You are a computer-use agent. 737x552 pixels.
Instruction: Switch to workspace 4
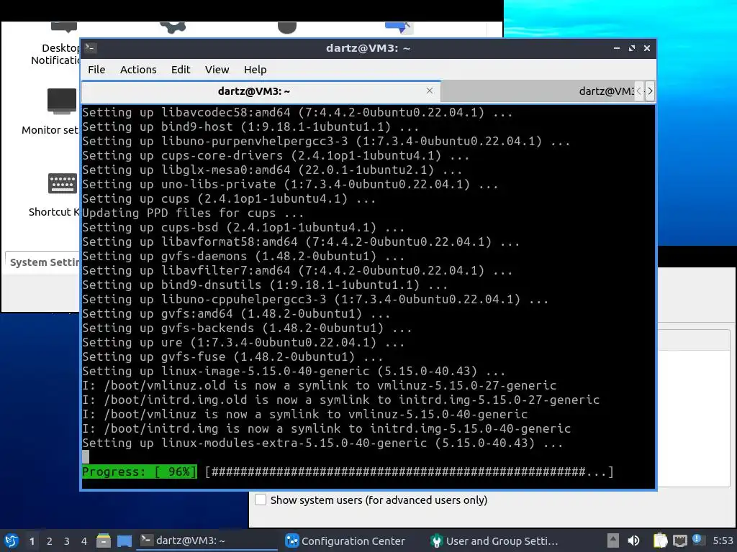tap(84, 541)
